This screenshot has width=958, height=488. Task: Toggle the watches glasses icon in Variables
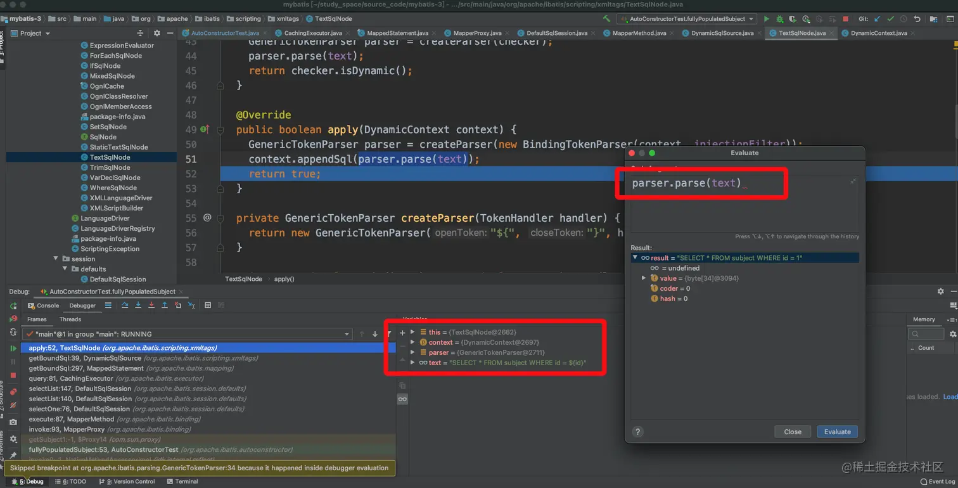(x=402, y=399)
